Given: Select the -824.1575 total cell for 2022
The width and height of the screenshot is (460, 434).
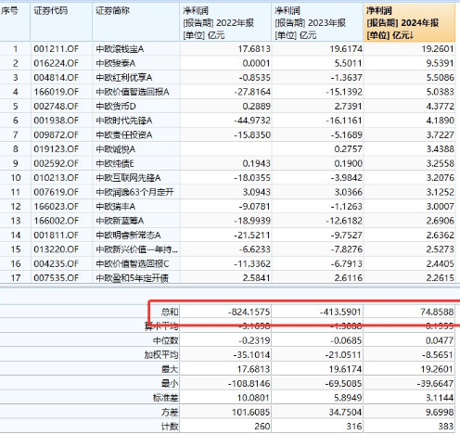Looking at the screenshot, I should pos(225,312).
